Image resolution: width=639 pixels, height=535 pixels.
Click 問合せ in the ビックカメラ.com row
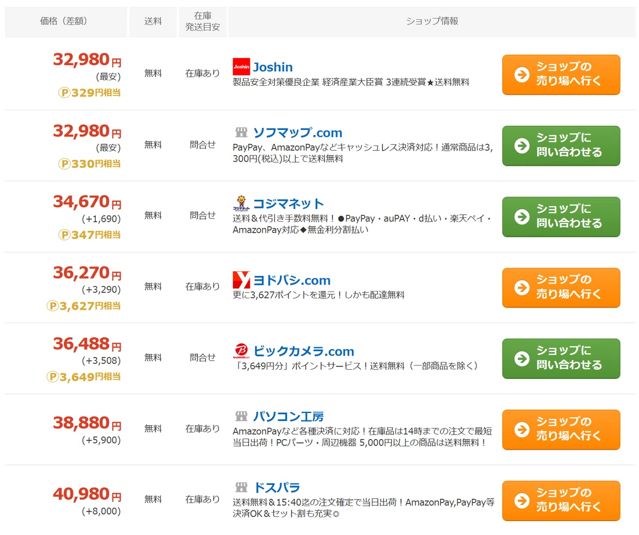click(202, 358)
